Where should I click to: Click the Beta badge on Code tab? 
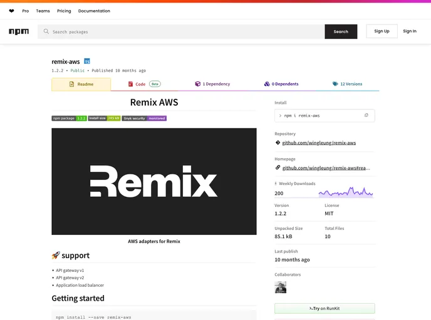pos(155,84)
